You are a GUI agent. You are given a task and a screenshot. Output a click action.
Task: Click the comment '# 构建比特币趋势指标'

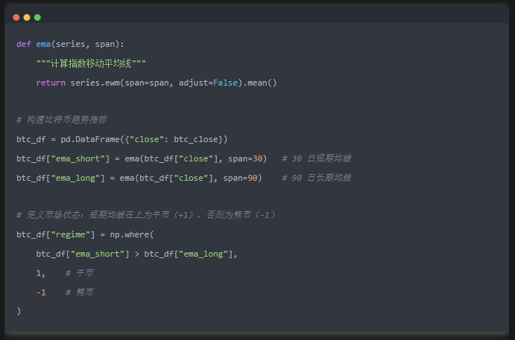pos(61,120)
